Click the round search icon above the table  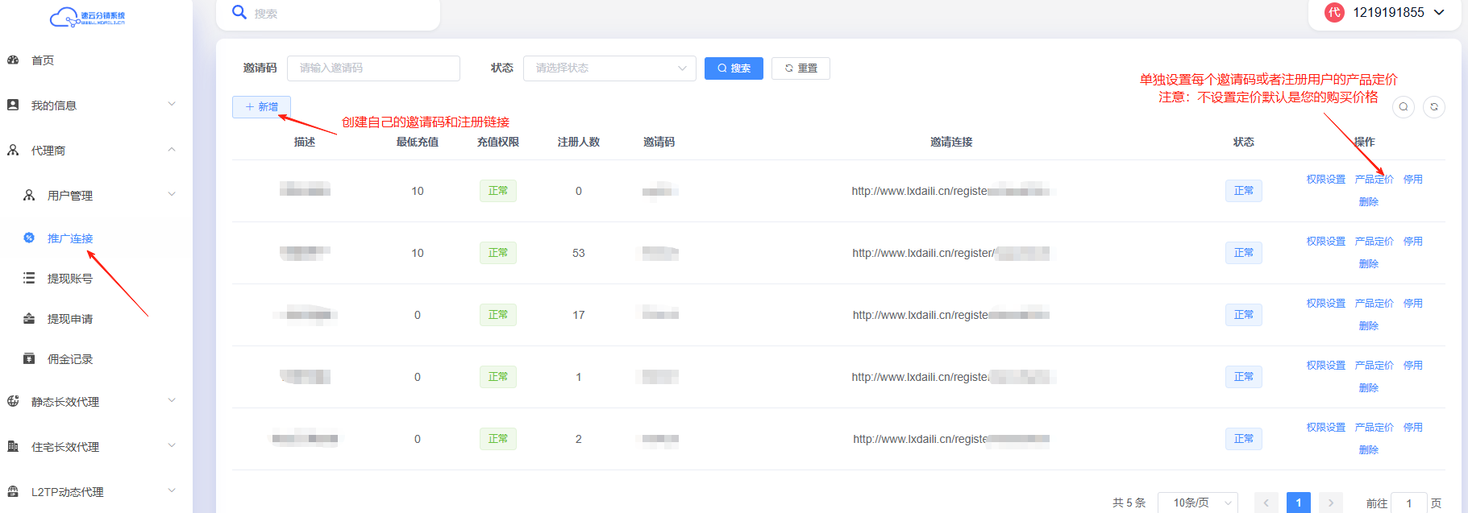click(x=1404, y=107)
